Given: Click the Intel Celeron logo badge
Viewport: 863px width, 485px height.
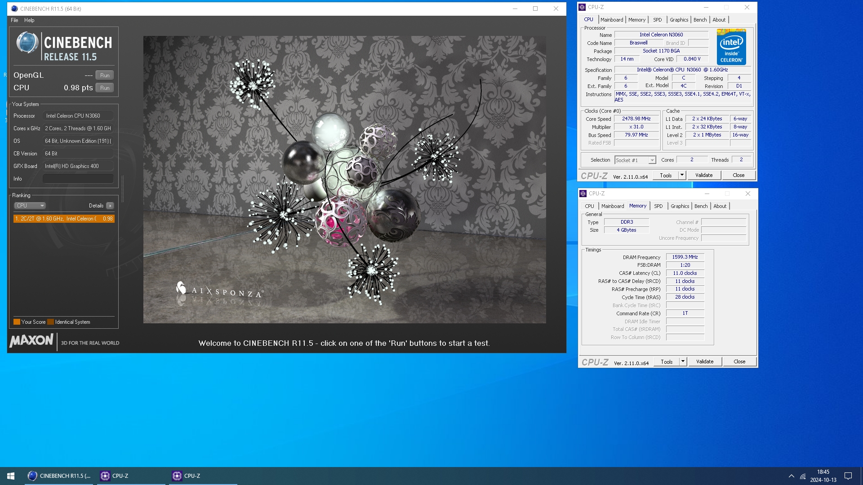Looking at the screenshot, I should click(731, 47).
